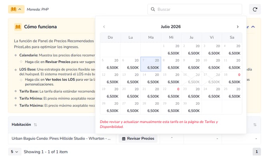The width and height of the screenshot is (268, 159).
Task: Click the Tarifa Mínima bullet text
Action: (57, 98)
